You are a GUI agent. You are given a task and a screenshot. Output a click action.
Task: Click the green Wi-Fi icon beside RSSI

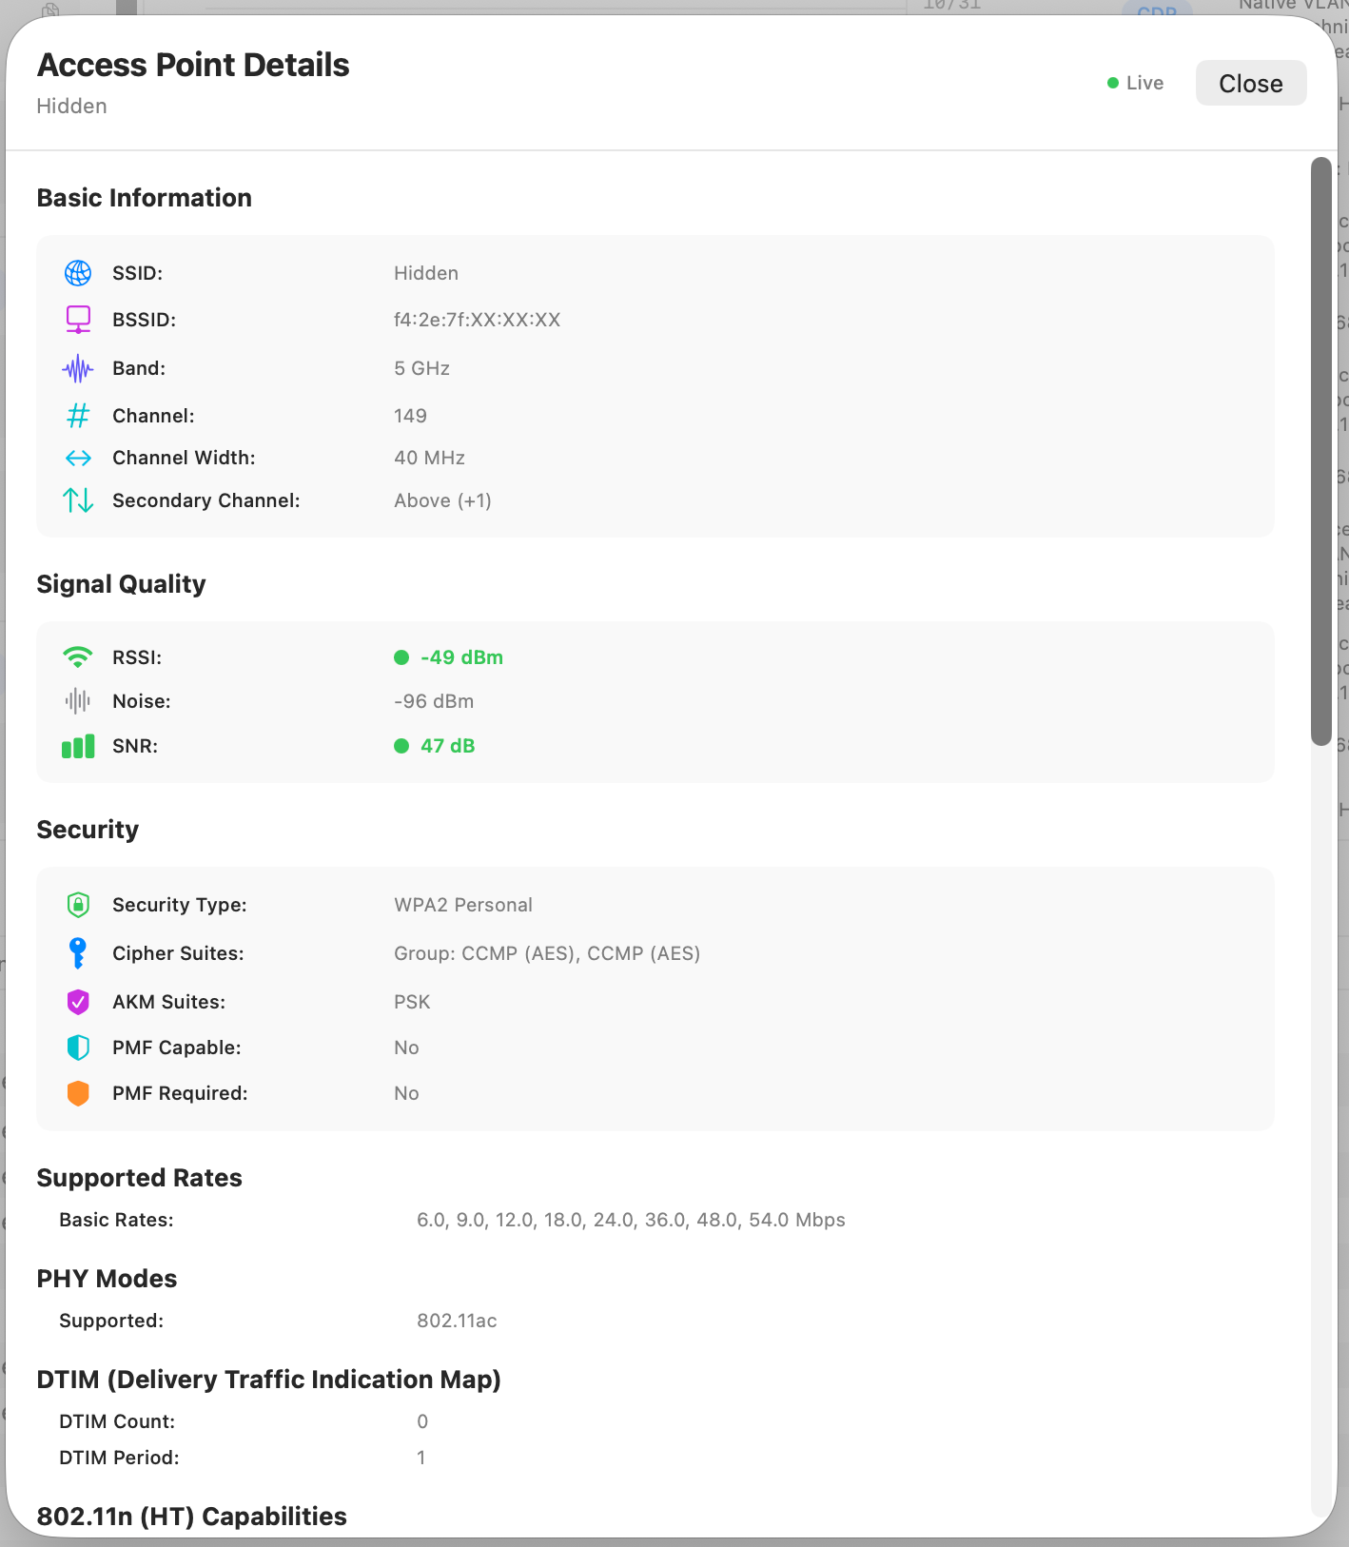pyautogui.click(x=78, y=657)
